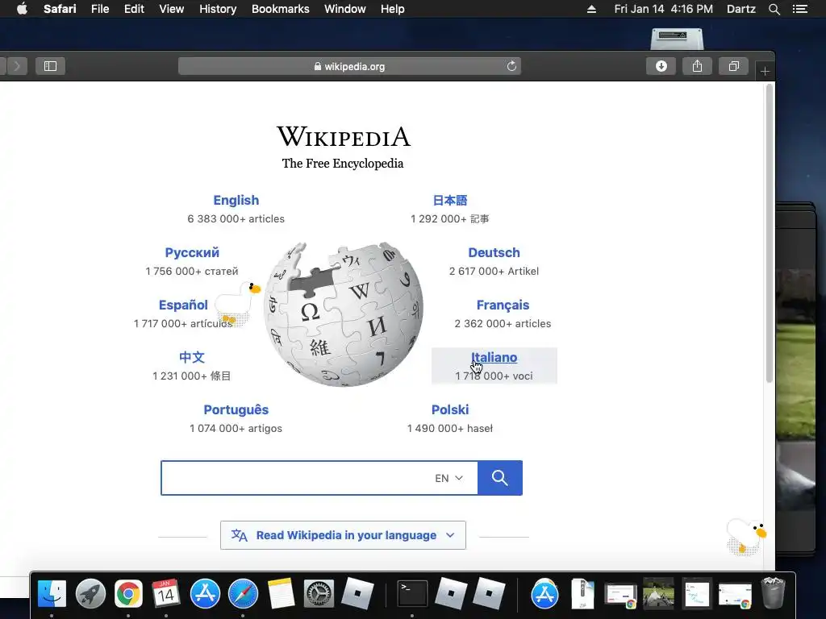Open the zip archive file in dock
The image size is (826, 619).
pyautogui.click(x=582, y=594)
